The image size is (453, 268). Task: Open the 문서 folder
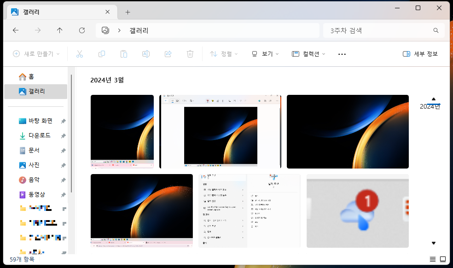tap(29, 150)
